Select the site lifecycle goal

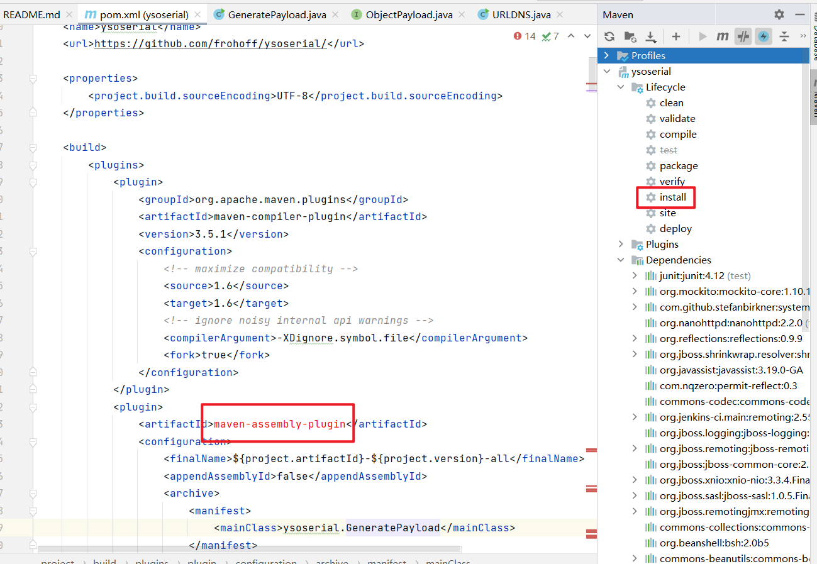pos(667,213)
